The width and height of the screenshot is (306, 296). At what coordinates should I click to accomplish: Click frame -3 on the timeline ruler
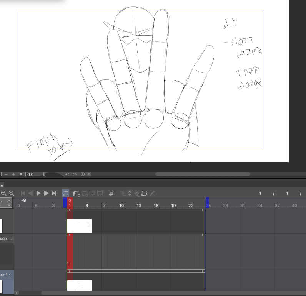[x=52, y=206]
